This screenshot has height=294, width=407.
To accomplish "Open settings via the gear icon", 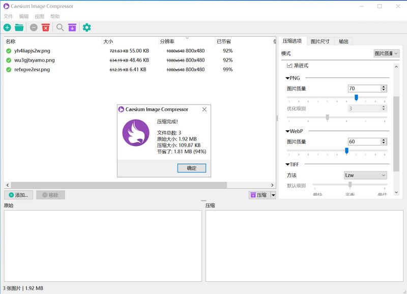I will click(86, 27).
